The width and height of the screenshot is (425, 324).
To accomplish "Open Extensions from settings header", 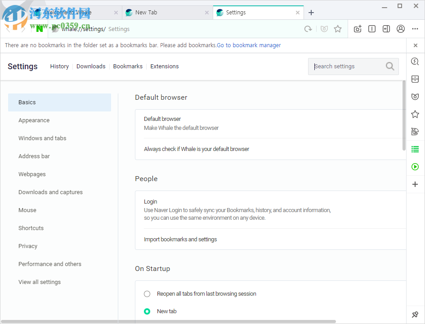I will (165, 67).
